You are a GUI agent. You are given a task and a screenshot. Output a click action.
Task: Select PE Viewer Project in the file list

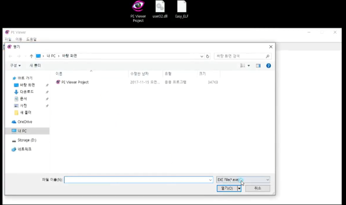click(75, 82)
